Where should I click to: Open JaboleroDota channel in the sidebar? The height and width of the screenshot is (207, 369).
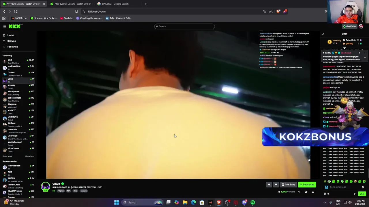pos(18,99)
